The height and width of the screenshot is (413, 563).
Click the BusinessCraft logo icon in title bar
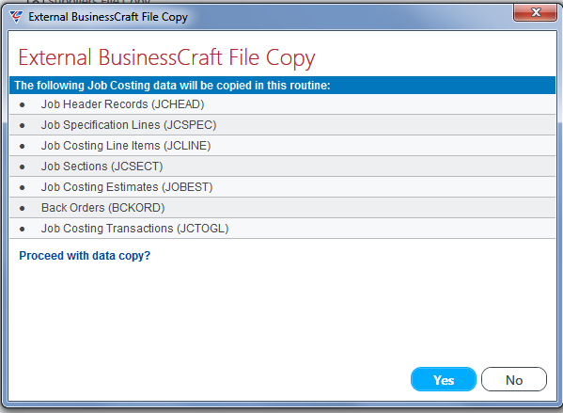click(x=16, y=17)
